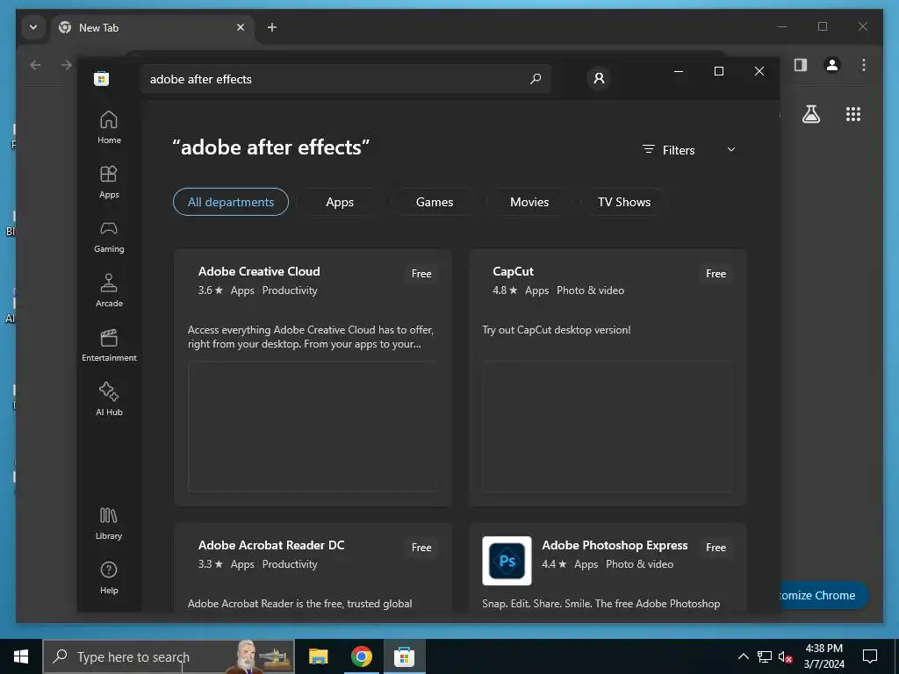Show hidden system tray icons
The width and height of the screenshot is (899, 674).
(743, 656)
